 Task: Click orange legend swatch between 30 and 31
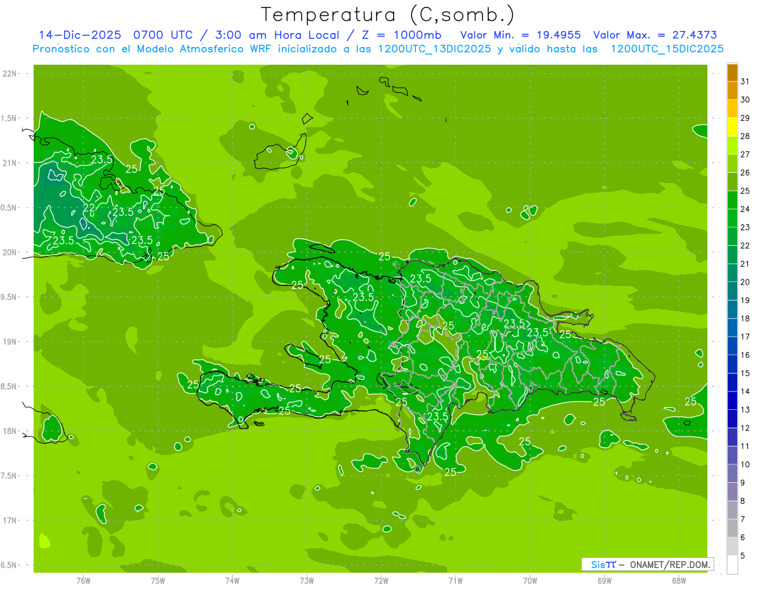coord(732,91)
